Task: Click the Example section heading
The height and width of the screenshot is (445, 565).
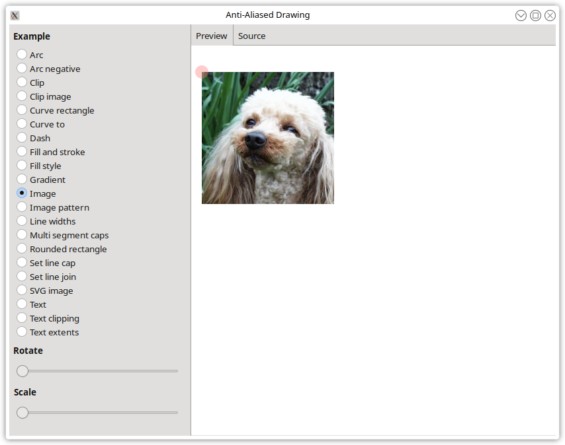Action: click(32, 36)
